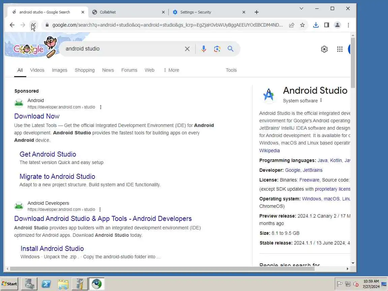Open the Get Android Studio link
Viewport: 388px width, 291px height.
tap(48, 154)
